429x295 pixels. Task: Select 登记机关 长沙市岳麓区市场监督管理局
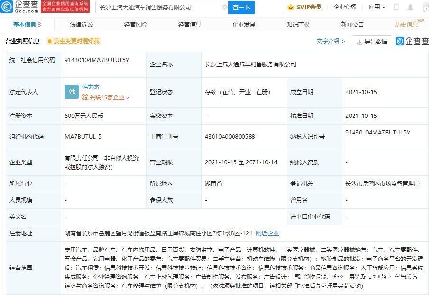pyautogui.click(x=382, y=184)
